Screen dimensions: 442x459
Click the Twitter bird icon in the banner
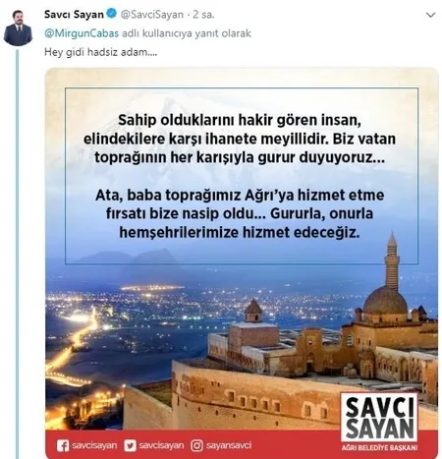click(x=130, y=446)
